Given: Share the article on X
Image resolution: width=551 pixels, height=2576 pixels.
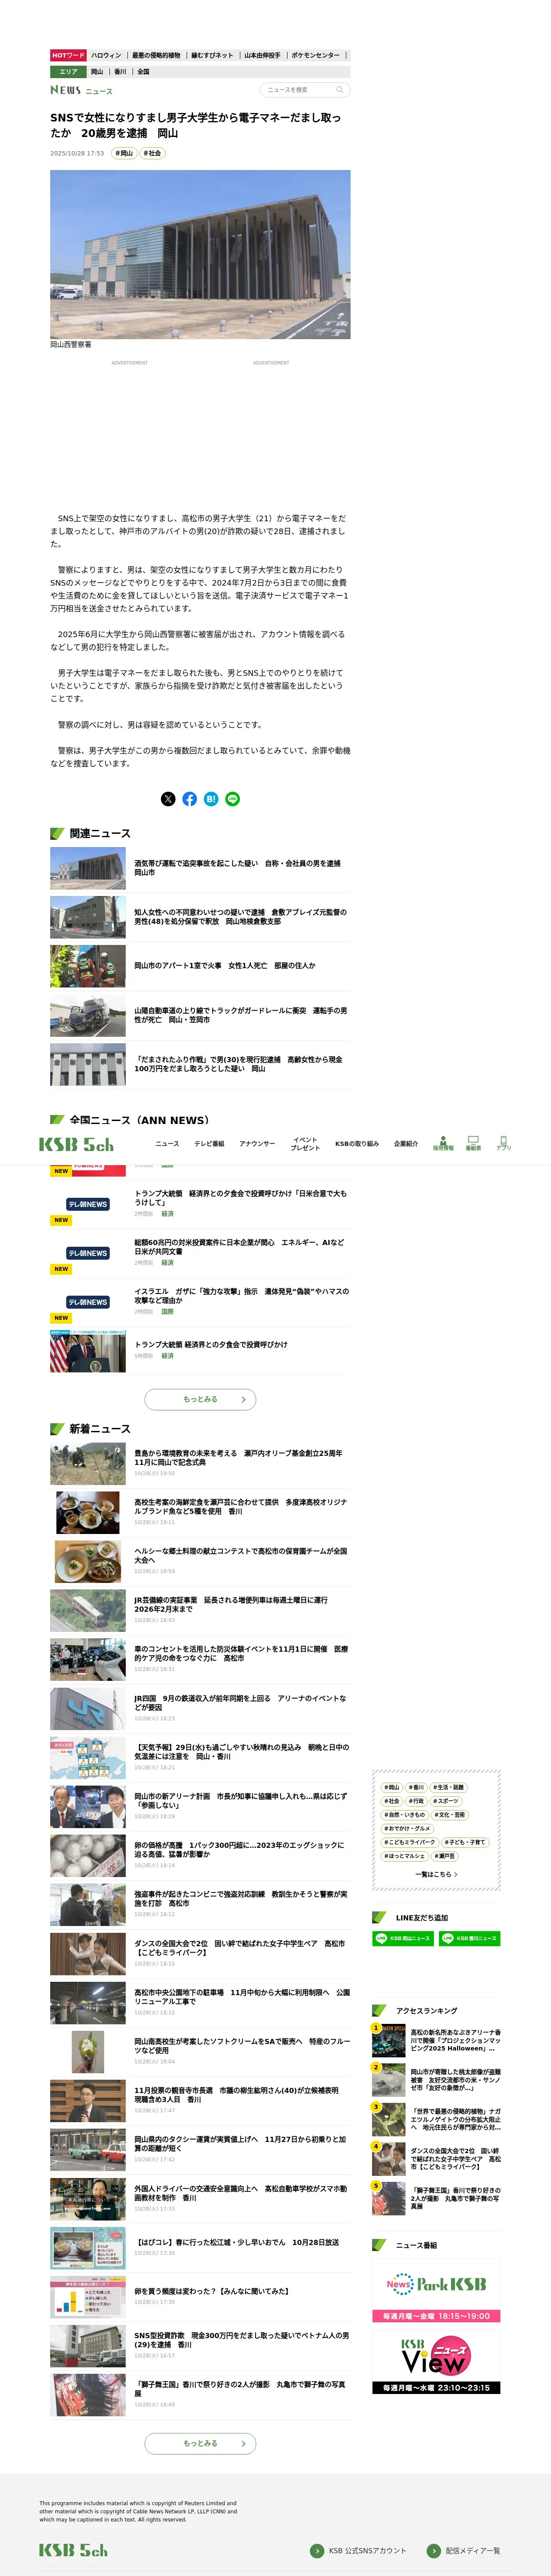Looking at the screenshot, I should 168,799.
